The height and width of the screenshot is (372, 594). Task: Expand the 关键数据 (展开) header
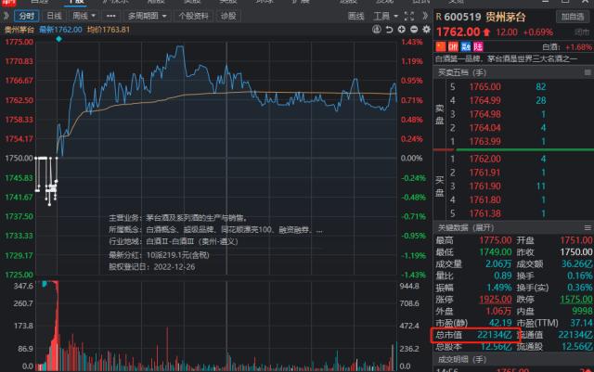click(x=466, y=227)
